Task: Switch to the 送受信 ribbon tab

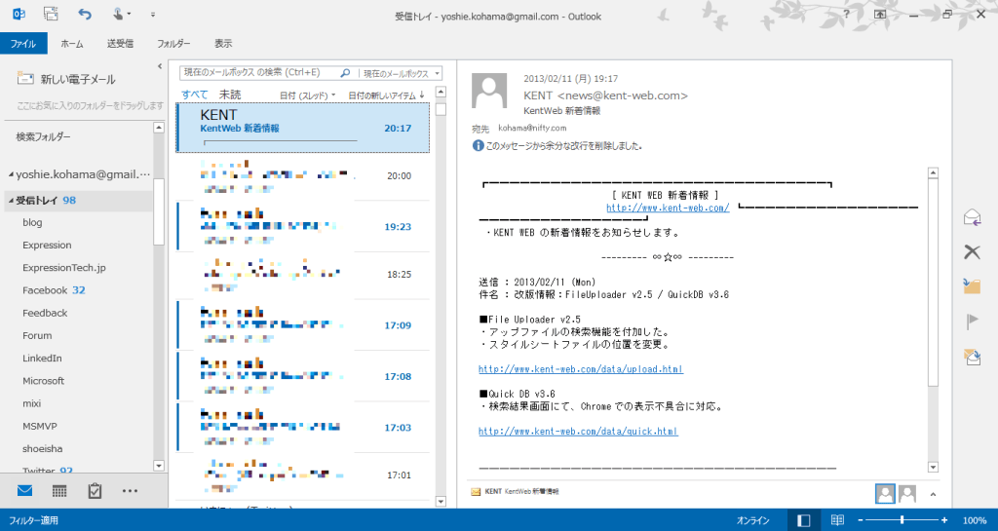Action: 120,43
